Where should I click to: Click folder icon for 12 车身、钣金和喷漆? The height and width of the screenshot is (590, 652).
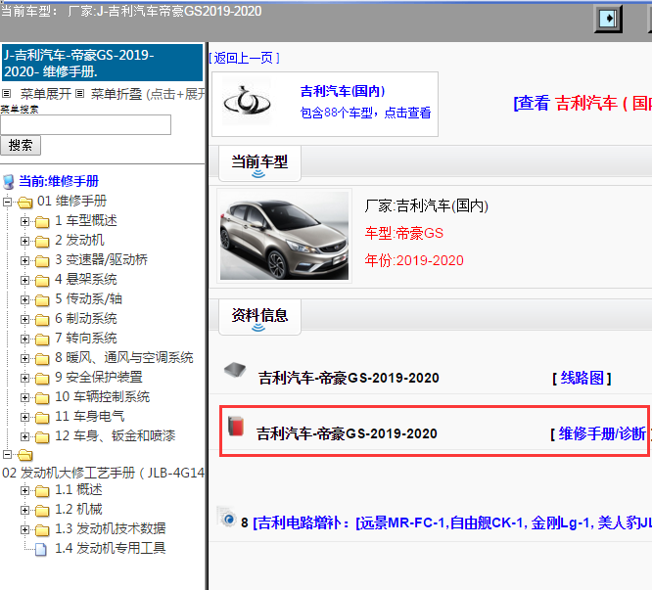(x=42, y=436)
